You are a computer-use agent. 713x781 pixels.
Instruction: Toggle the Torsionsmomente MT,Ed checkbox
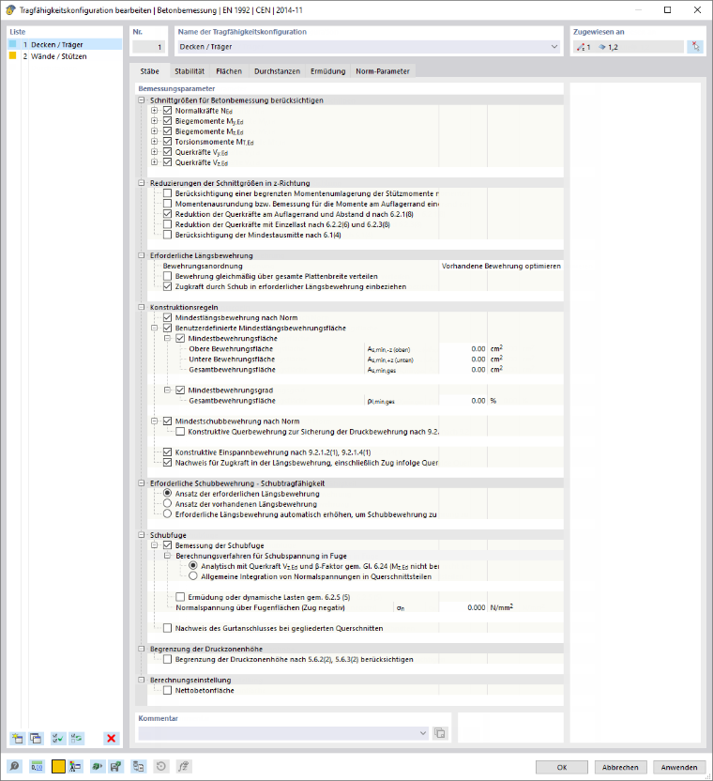(167, 142)
